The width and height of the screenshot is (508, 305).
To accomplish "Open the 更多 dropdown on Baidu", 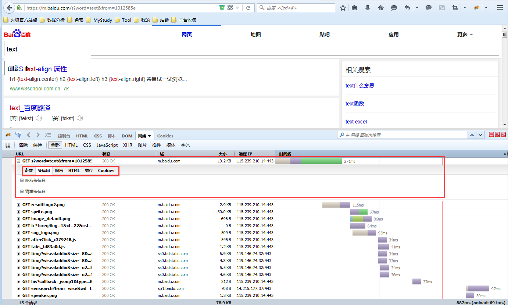I will [x=465, y=35].
